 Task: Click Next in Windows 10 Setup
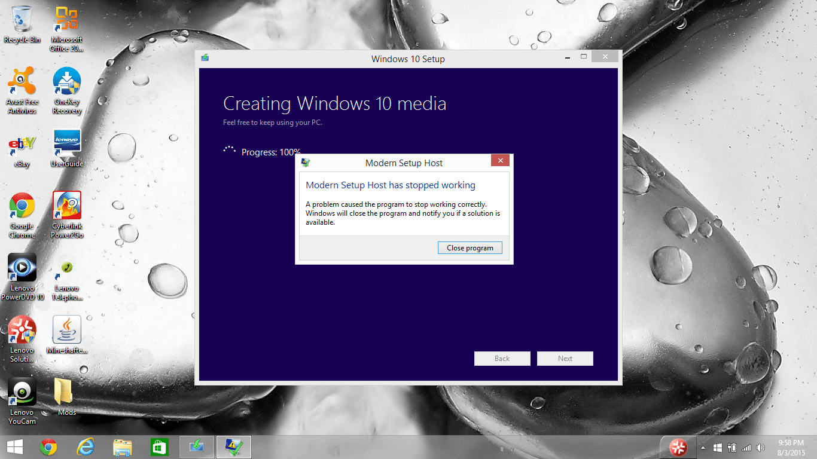pos(565,359)
